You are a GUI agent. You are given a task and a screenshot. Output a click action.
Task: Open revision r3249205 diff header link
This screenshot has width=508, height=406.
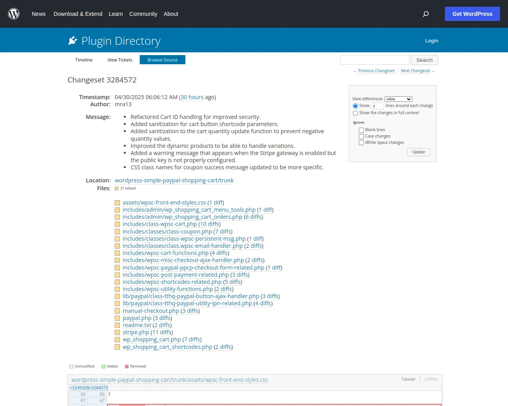pos(79,388)
